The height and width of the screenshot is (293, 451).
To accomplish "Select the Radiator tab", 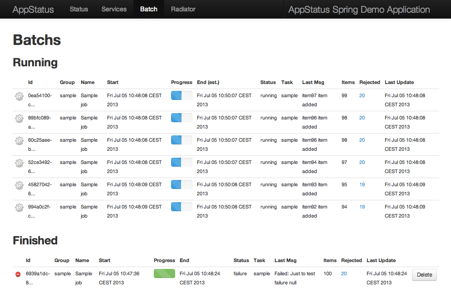I will point(183,9).
